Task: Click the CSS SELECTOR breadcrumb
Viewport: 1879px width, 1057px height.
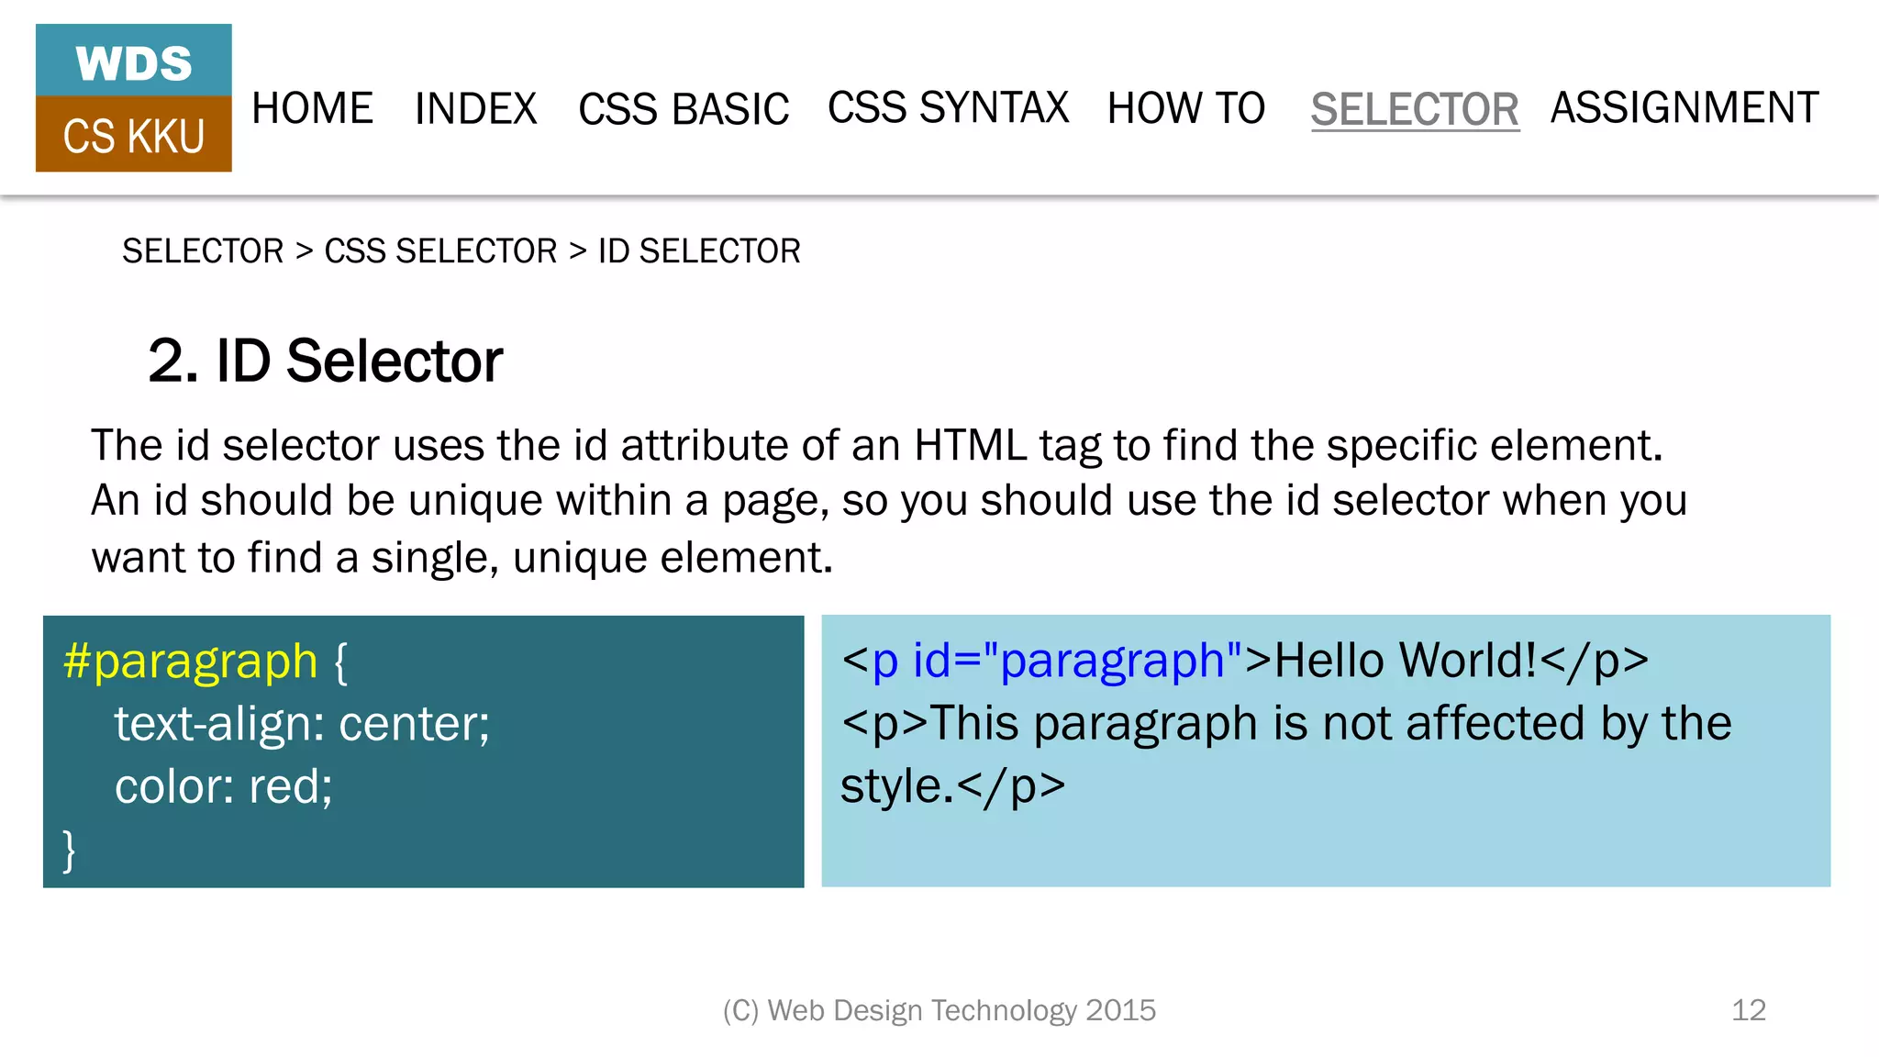Action: point(440,250)
